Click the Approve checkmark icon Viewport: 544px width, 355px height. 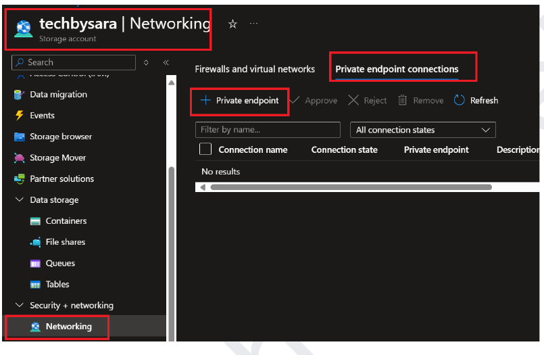(x=295, y=100)
